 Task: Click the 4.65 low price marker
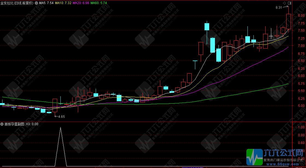tap(61, 117)
